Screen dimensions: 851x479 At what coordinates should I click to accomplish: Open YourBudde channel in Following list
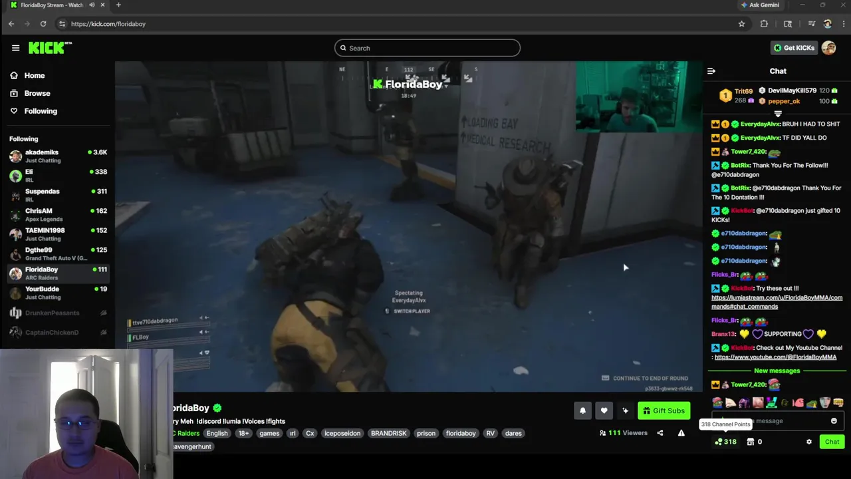(58, 293)
